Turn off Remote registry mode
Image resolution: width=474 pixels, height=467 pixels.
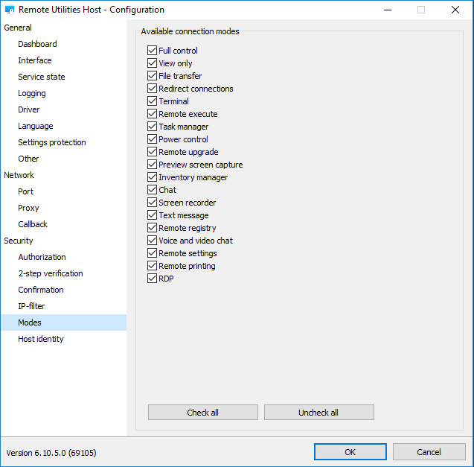(153, 228)
